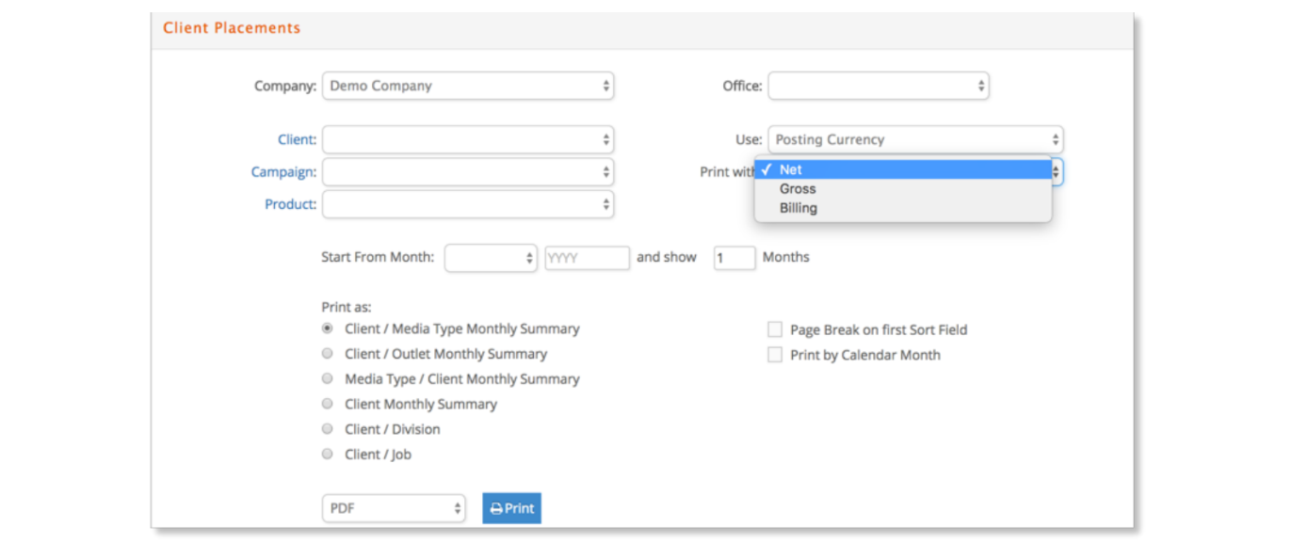The height and width of the screenshot is (543, 1292).
Task: Select Gross from the open list
Action: [798, 189]
